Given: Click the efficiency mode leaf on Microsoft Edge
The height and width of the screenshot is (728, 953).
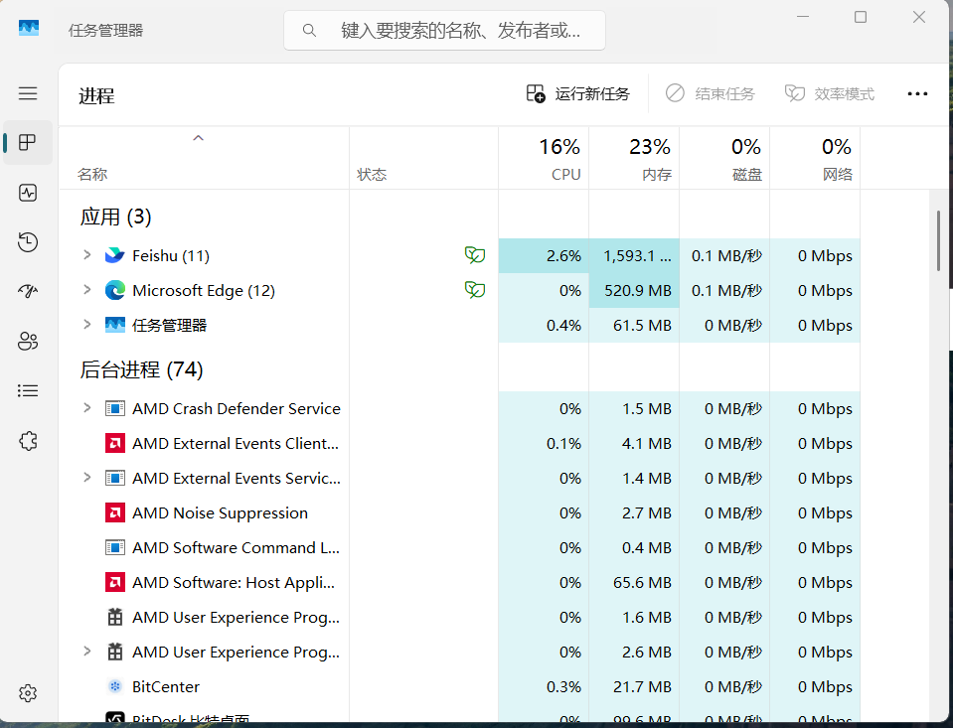Looking at the screenshot, I should point(475,290).
